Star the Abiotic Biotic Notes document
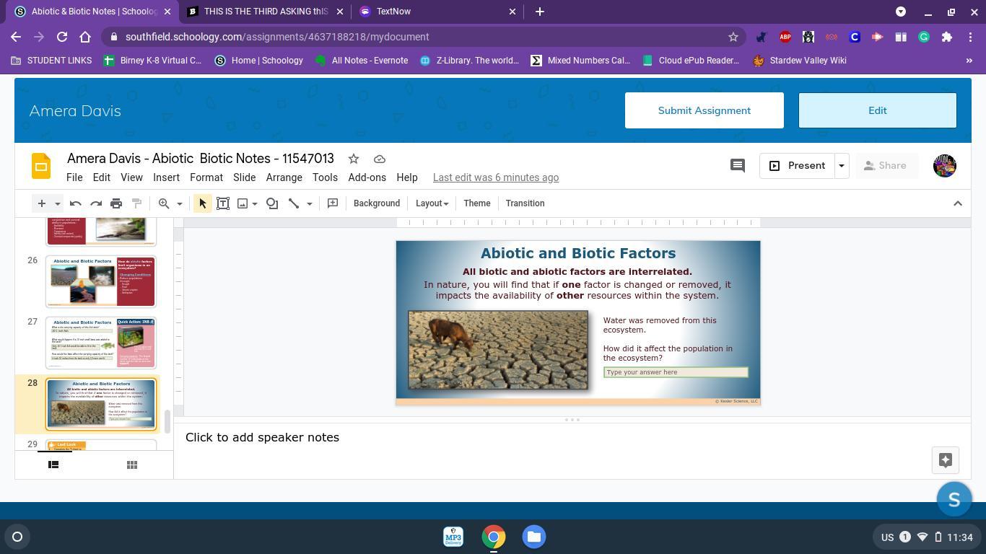The width and height of the screenshot is (986, 554). (354, 159)
